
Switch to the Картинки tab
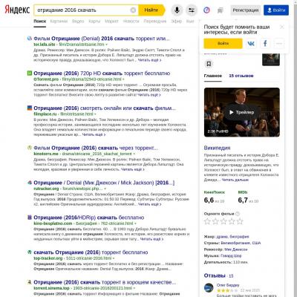pos(59,22)
